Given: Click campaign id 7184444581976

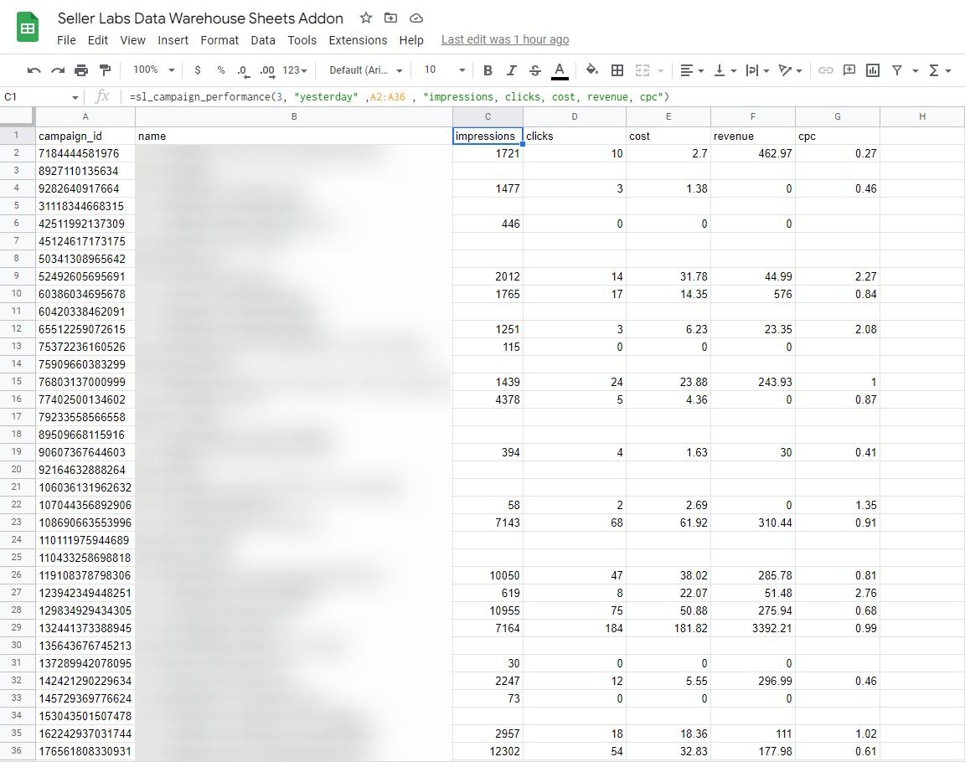Looking at the screenshot, I should (85, 153).
